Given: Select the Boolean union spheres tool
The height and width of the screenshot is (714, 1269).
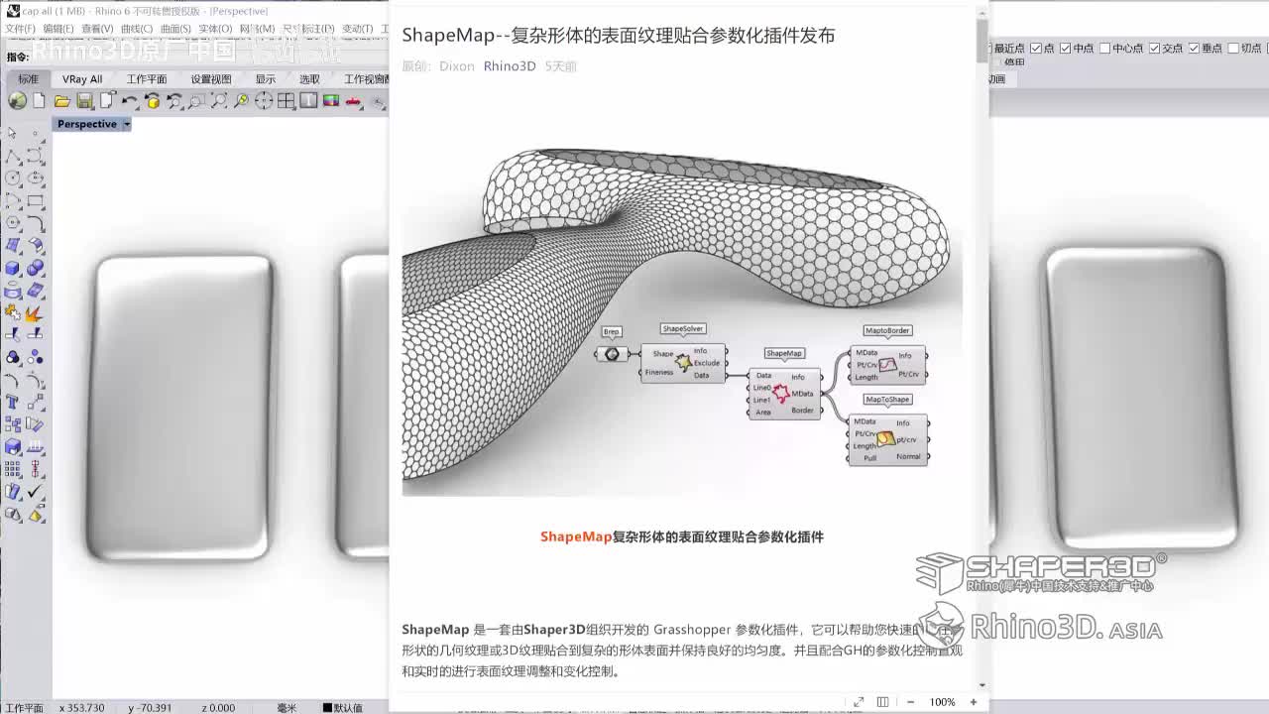Looking at the screenshot, I should pyautogui.click(x=36, y=268).
